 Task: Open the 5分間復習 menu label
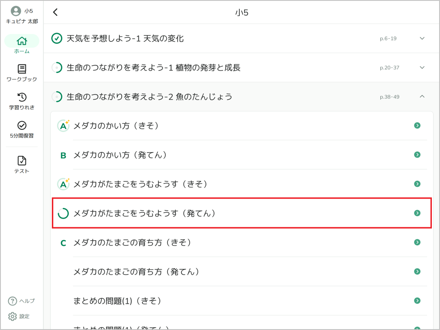(x=21, y=136)
